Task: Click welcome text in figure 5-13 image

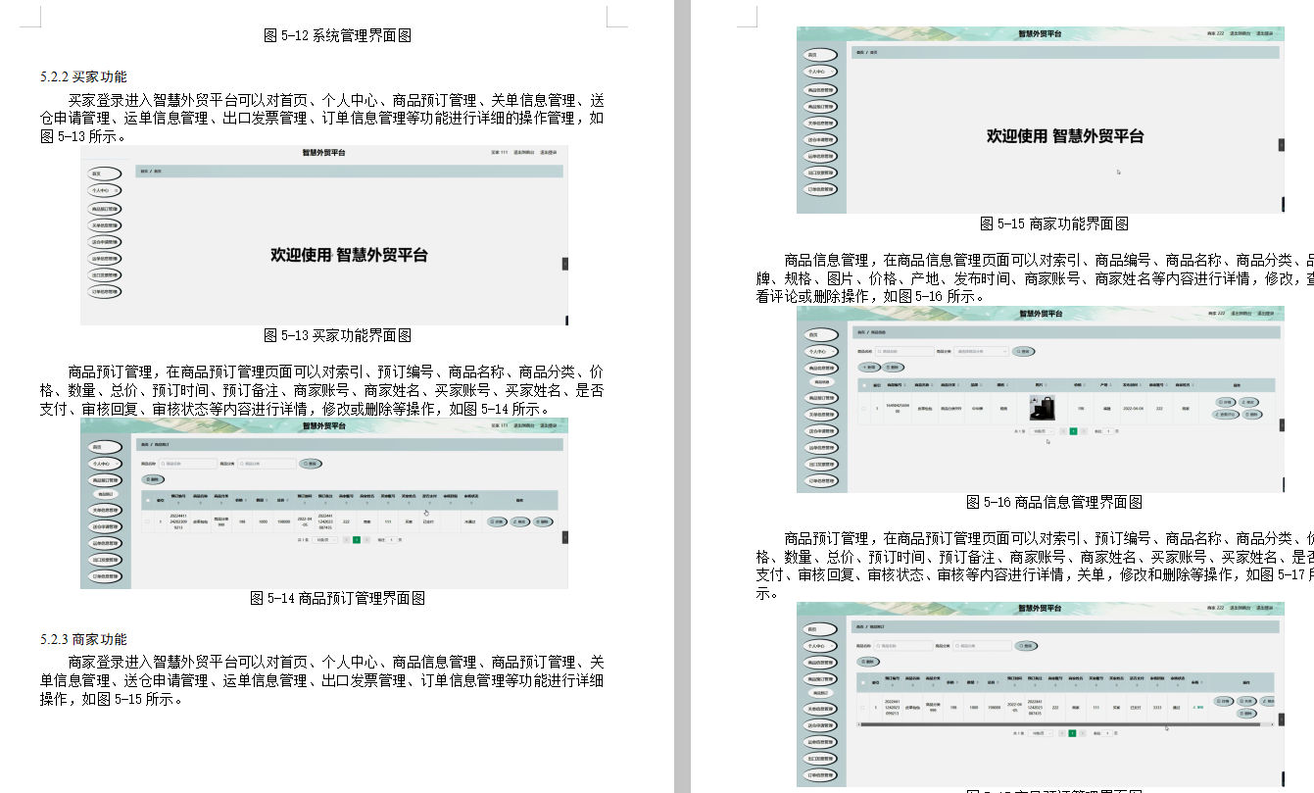Action: [349, 255]
